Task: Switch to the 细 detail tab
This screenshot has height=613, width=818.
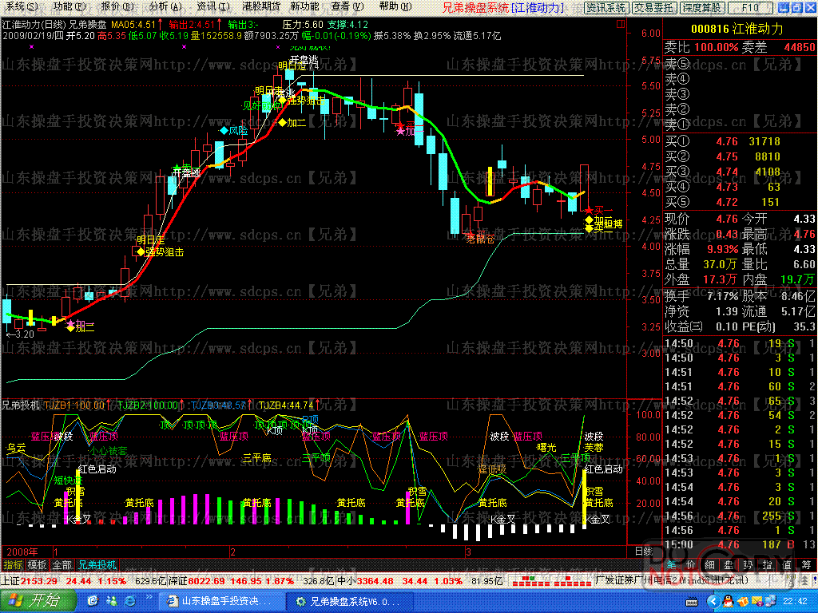Action: tap(710, 564)
